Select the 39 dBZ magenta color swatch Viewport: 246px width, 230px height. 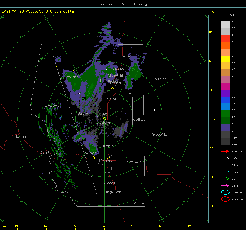coord(225,86)
